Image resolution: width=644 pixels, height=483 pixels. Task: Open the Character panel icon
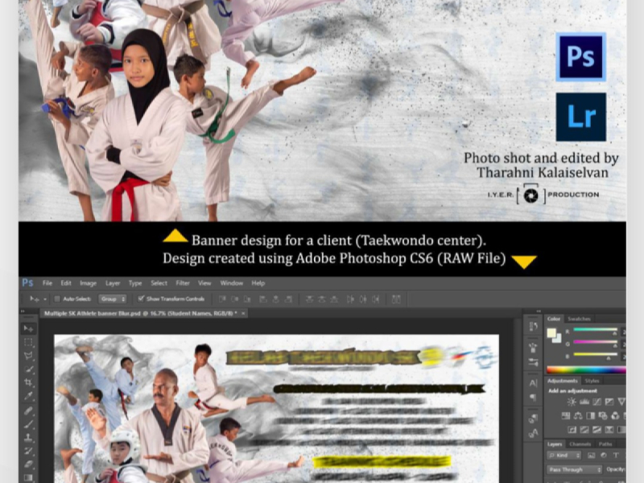[533, 384]
